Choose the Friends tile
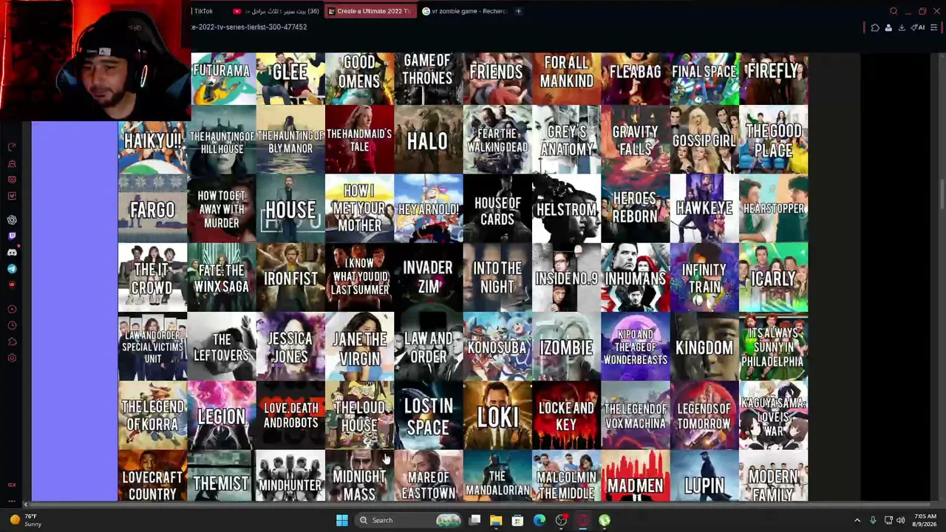Viewport: 946px width, 532px height. (x=497, y=78)
